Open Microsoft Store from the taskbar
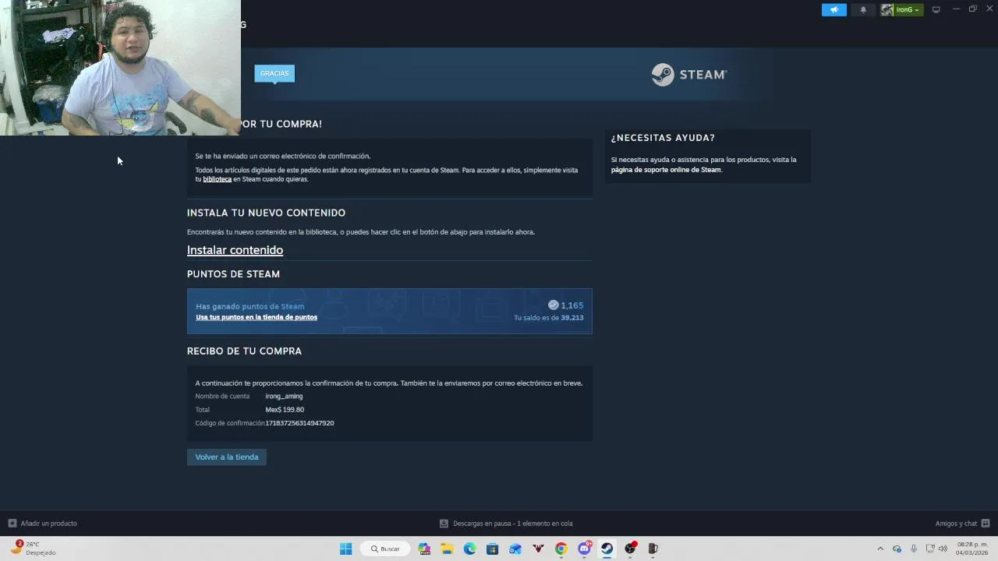Screen dimensions: 998x561 tap(492, 549)
